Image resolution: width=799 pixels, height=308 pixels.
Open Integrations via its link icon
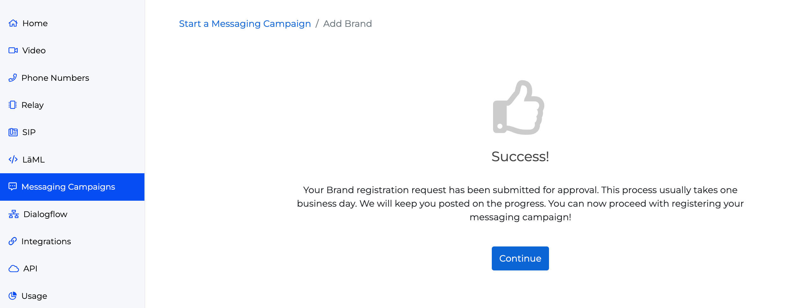point(13,241)
